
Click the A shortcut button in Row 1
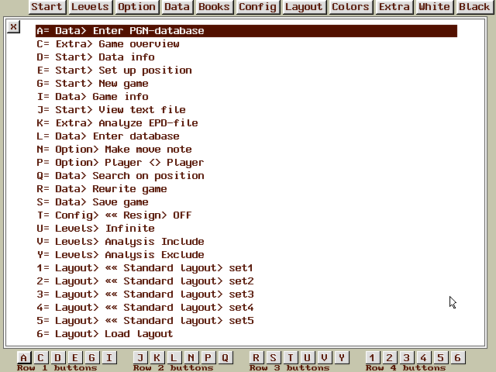pos(23,357)
